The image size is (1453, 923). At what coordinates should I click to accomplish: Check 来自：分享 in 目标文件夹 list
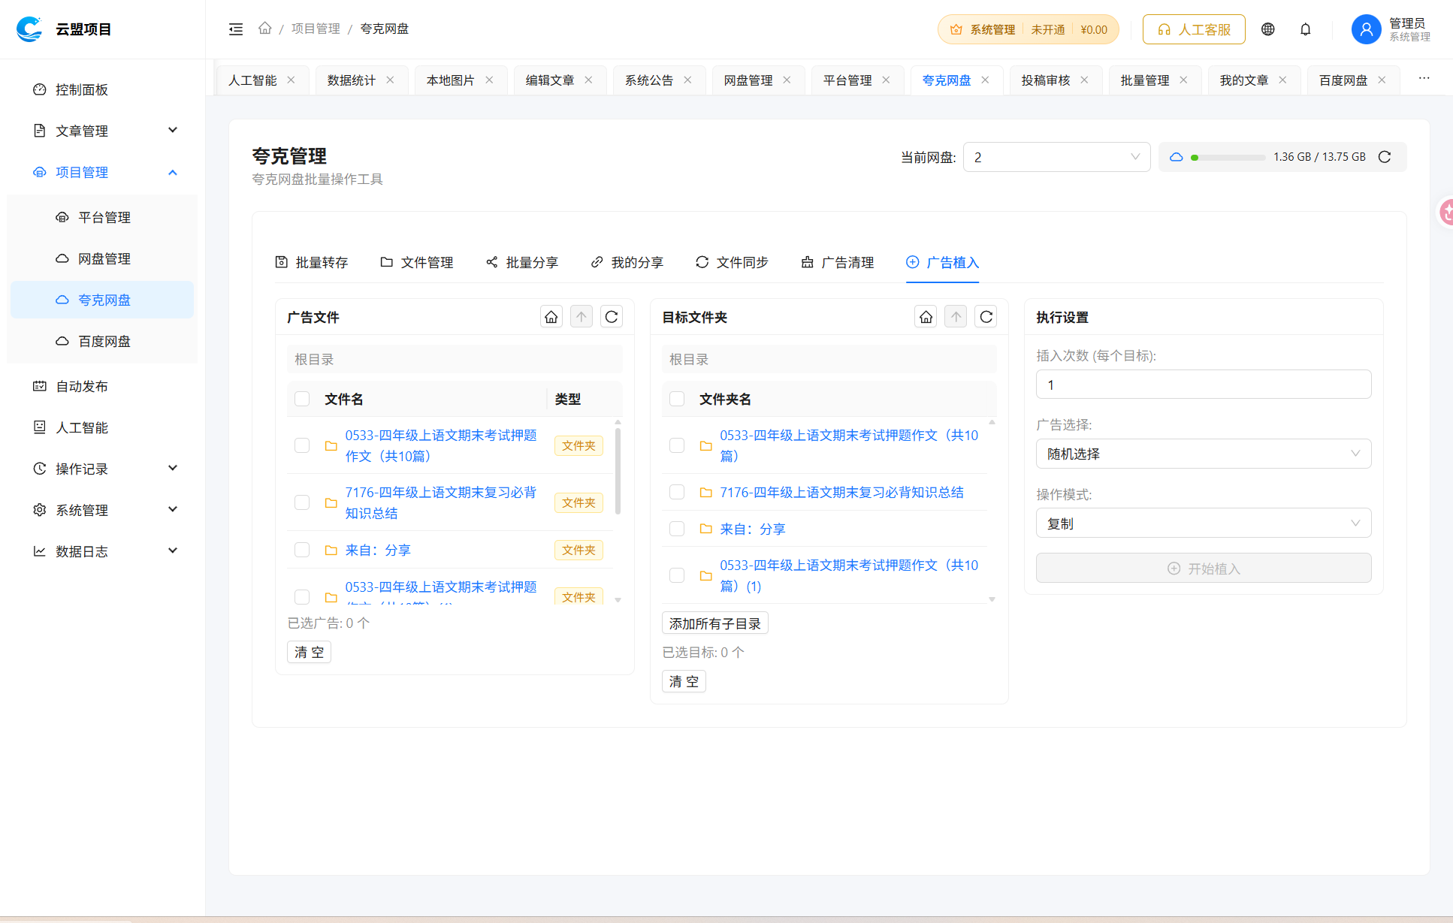point(677,529)
